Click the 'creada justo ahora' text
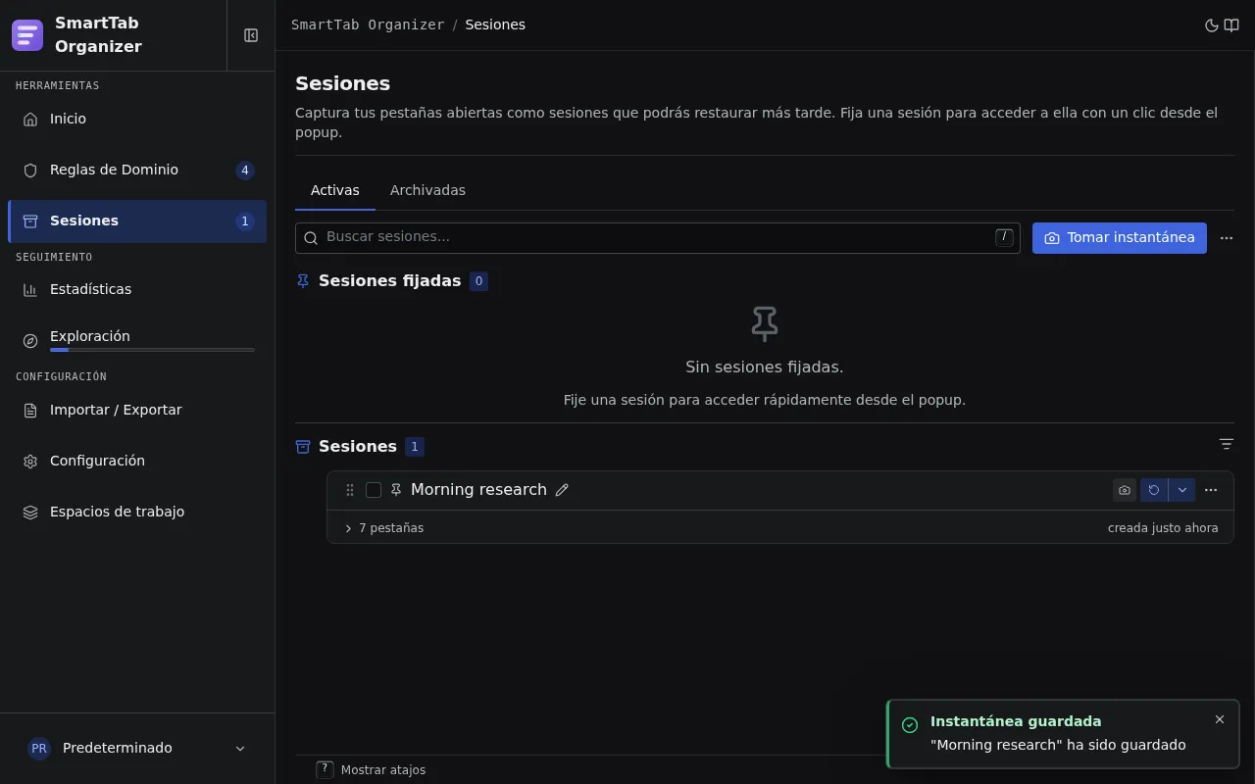This screenshot has height=784, width=1255. (x=1163, y=528)
